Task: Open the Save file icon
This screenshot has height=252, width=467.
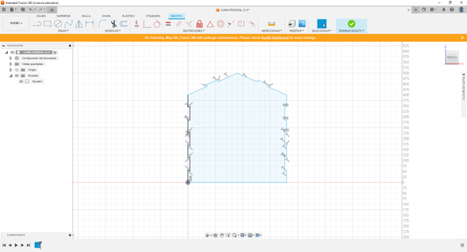Action: tap(22, 9)
